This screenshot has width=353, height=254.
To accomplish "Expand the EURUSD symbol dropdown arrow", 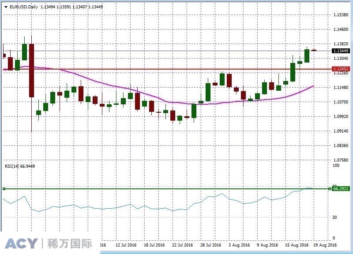I will tap(5, 7).
